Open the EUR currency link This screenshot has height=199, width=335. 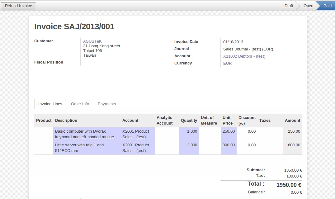pos(227,63)
